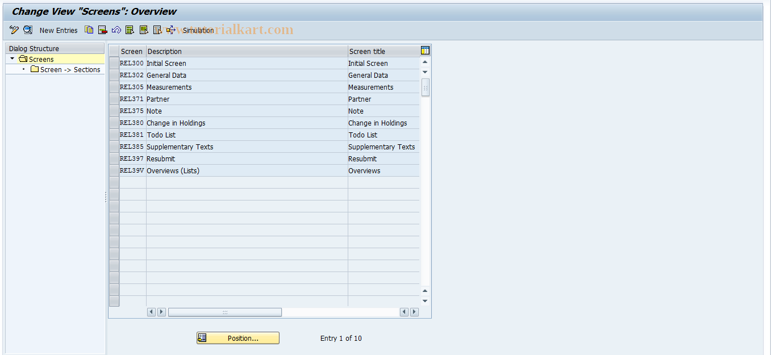Select the row marker for REL385
This screenshot has height=355, width=771.
114,147
